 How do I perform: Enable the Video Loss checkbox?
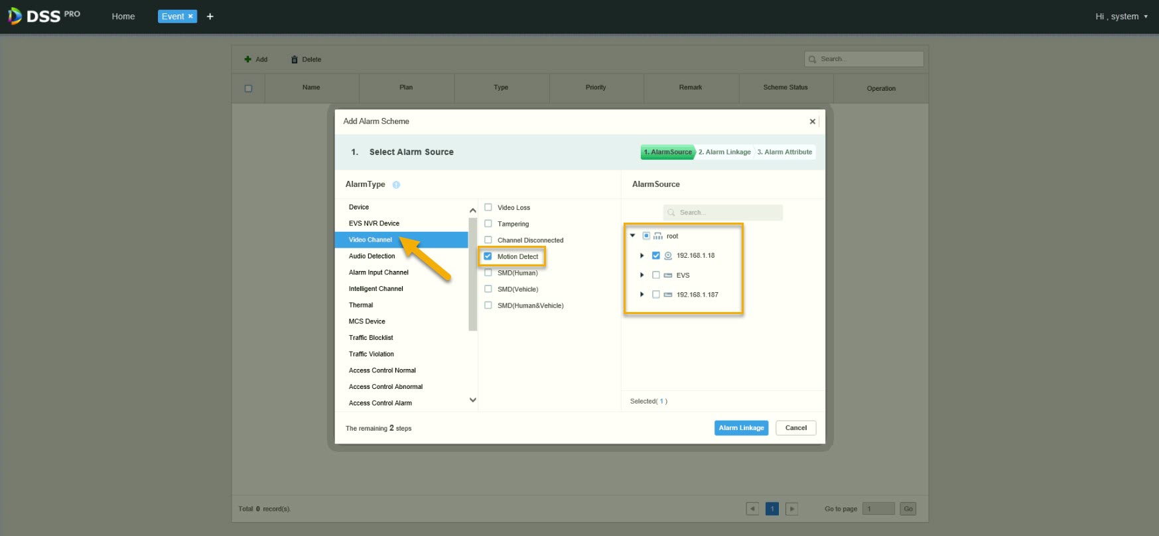488,207
